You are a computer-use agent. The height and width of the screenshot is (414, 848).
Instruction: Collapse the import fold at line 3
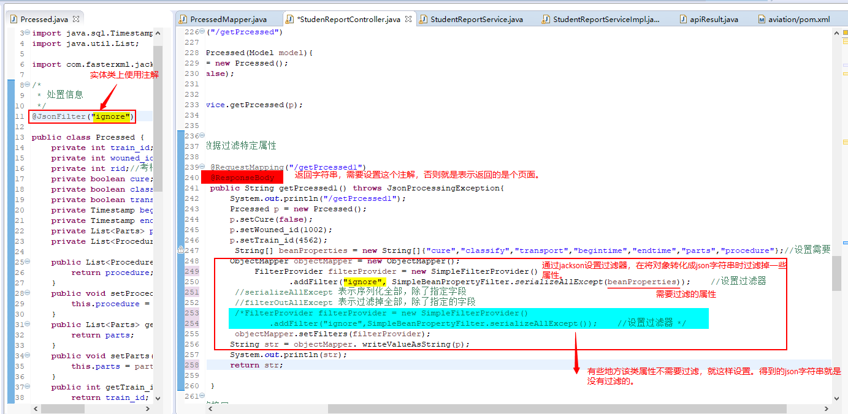click(x=27, y=33)
